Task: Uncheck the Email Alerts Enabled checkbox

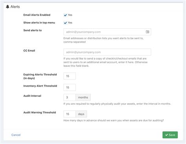Action: 65,15
